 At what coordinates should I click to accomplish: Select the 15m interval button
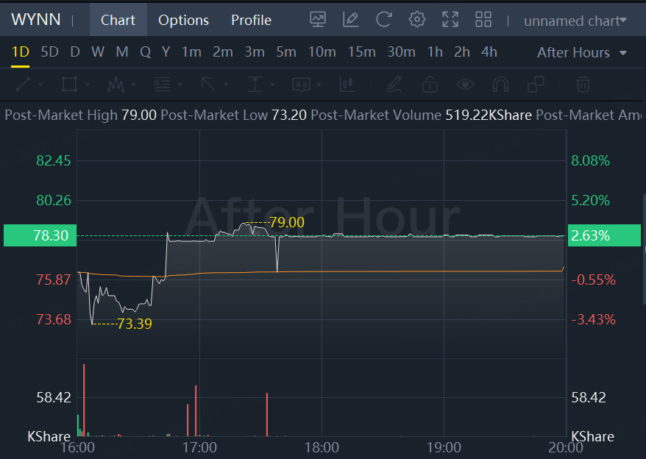361,52
